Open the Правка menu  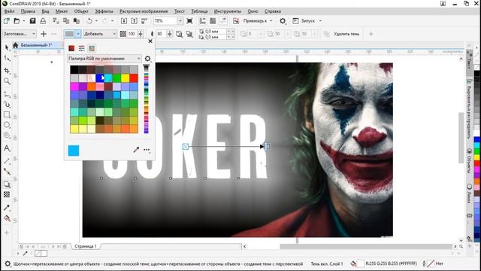click(28, 11)
